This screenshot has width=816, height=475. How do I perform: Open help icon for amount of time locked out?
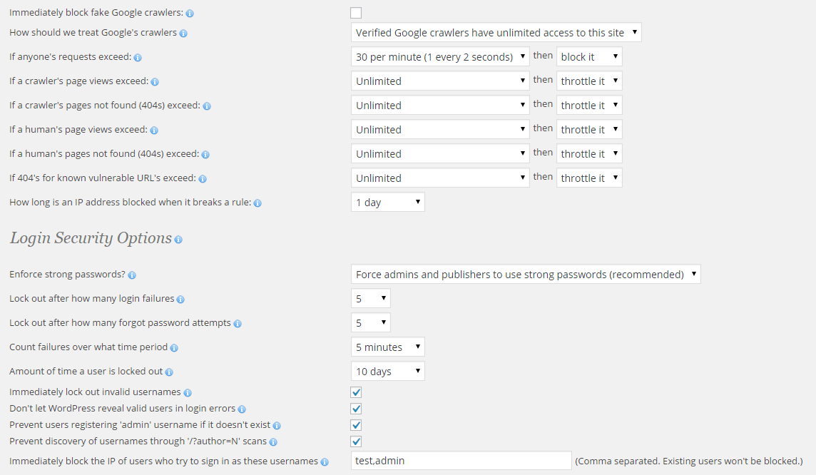(x=169, y=372)
